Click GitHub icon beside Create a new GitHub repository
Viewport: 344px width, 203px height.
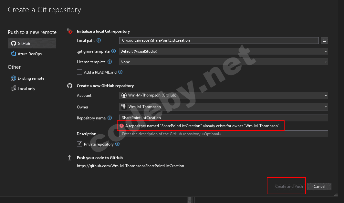(x=70, y=86)
